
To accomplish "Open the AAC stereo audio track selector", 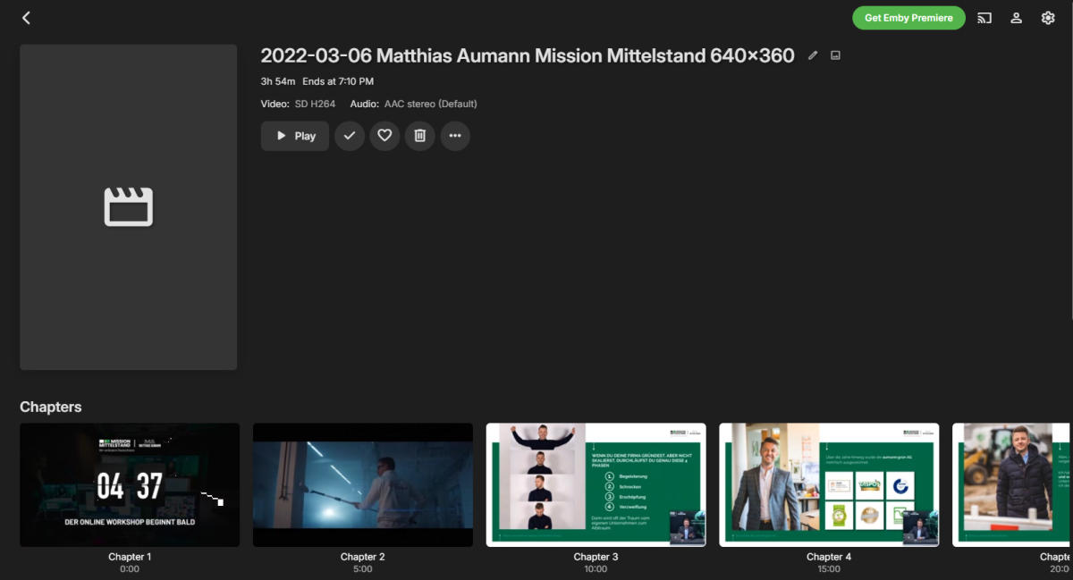I will (430, 104).
